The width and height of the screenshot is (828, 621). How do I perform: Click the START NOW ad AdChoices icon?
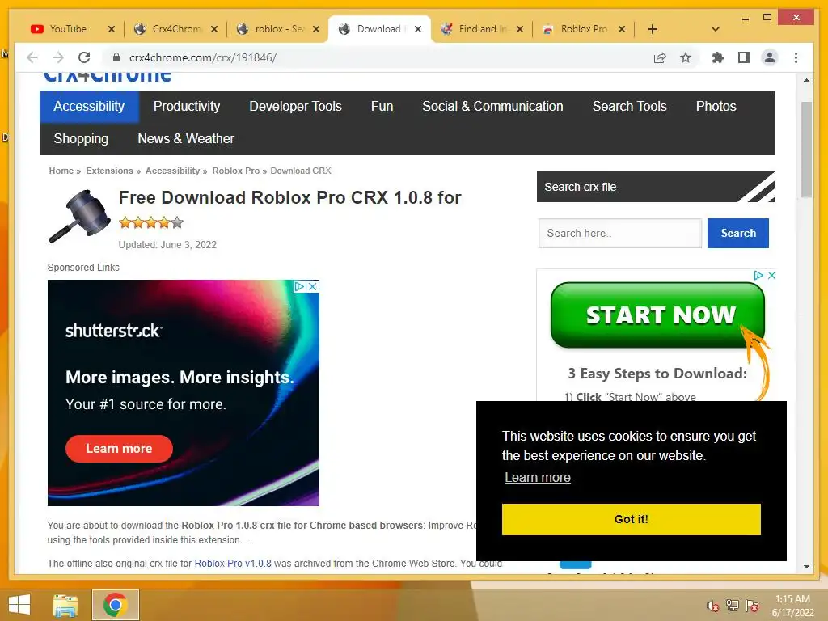point(758,275)
